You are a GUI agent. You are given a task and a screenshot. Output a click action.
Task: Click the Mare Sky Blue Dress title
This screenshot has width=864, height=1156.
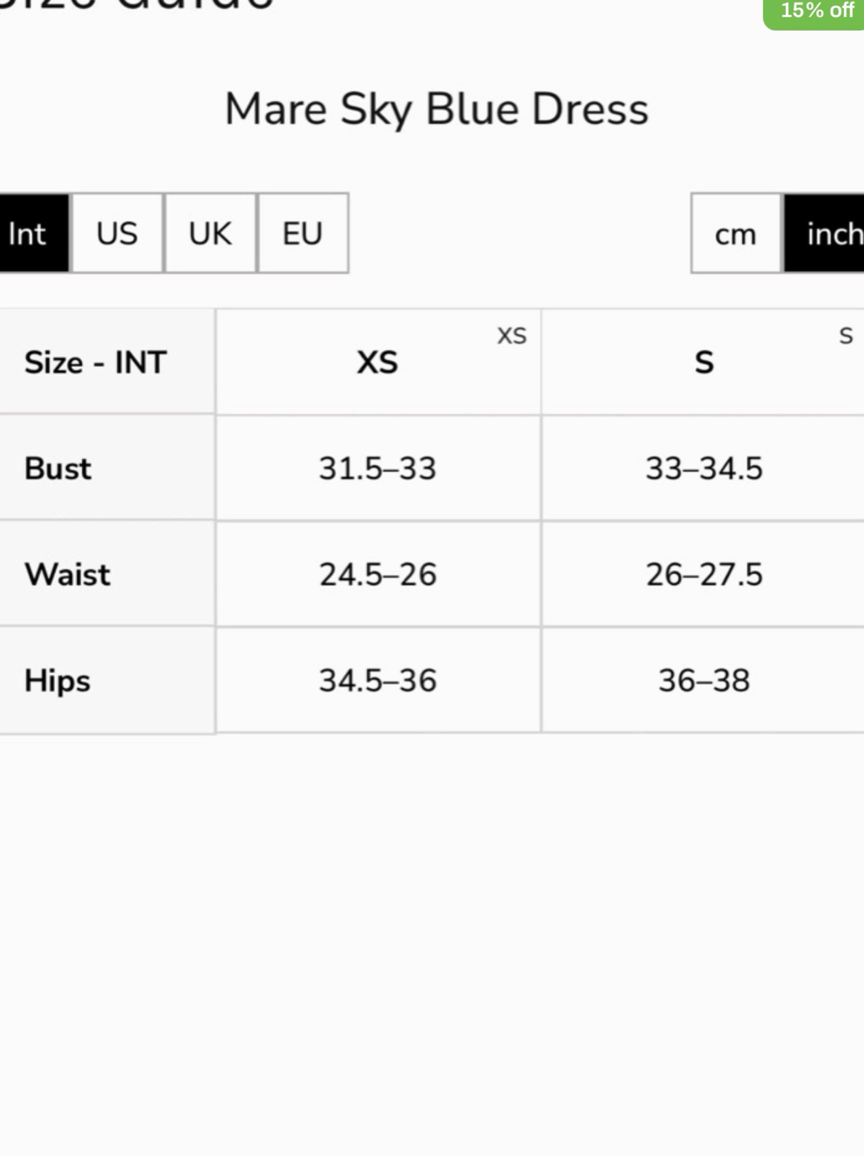click(436, 109)
